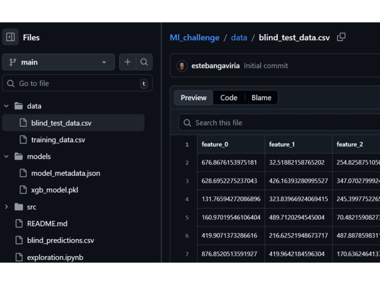The width and height of the screenshot is (380, 285).
Task: Click cell 419.9071373286616
Action: pos(231,236)
